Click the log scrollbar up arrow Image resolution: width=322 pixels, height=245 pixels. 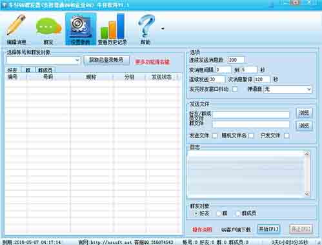click(307, 153)
